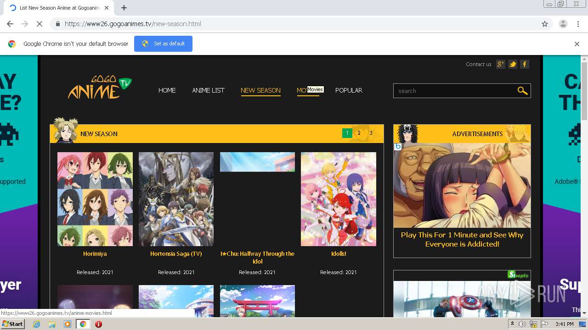Click the Captain America ad thumbnail
Screen dimensions: 588x330
tap(462, 298)
